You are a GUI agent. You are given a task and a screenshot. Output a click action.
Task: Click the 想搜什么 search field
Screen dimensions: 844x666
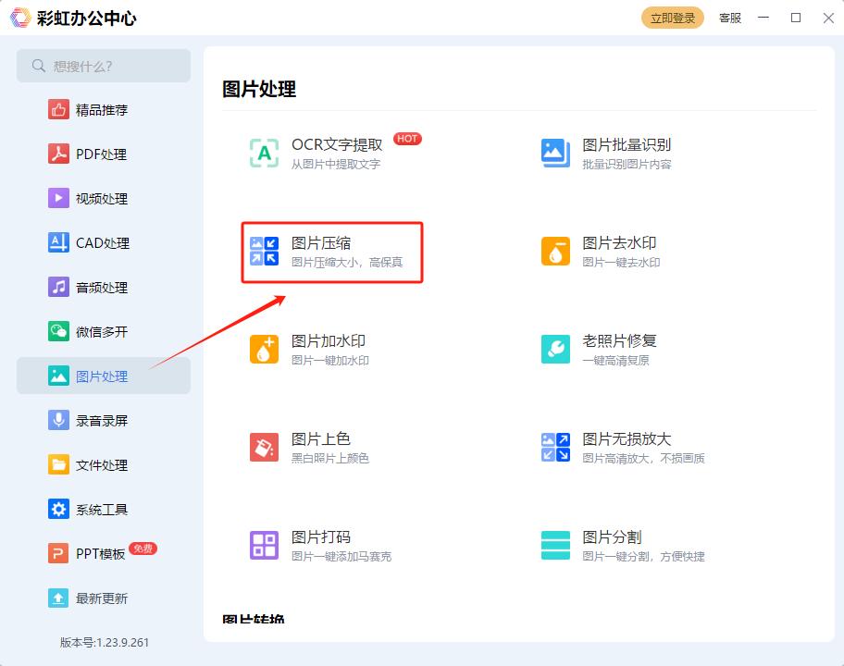[103, 66]
